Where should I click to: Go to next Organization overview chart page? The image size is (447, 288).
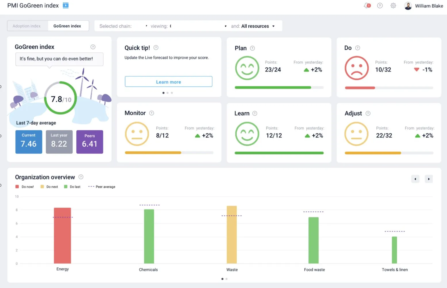click(x=429, y=179)
